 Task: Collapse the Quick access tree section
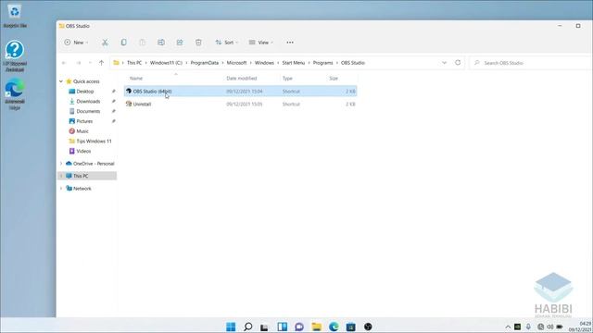(x=61, y=81)
